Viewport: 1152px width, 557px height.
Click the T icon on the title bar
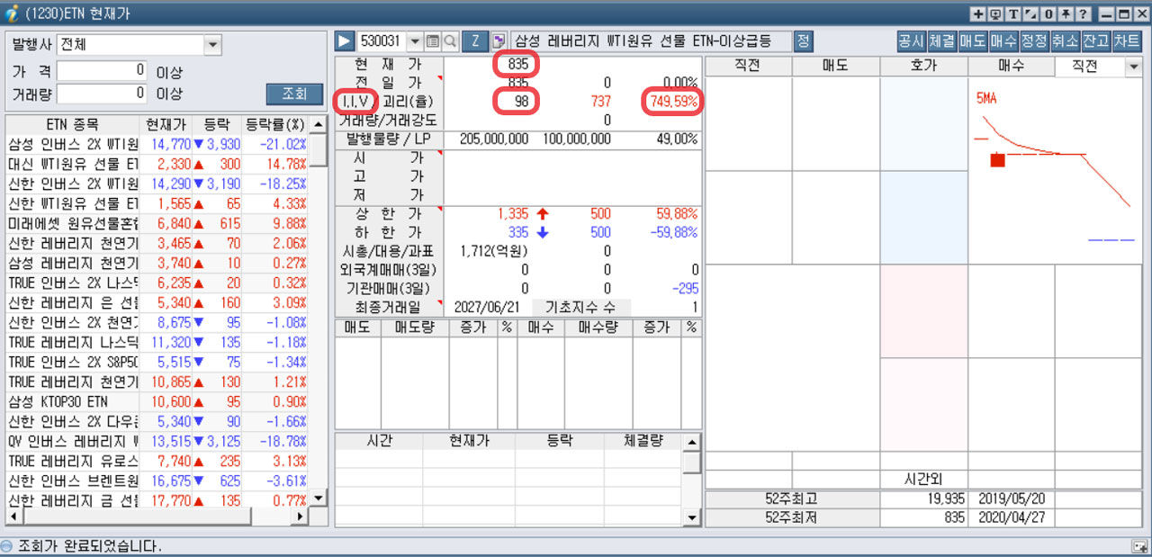coord(1013,14)
